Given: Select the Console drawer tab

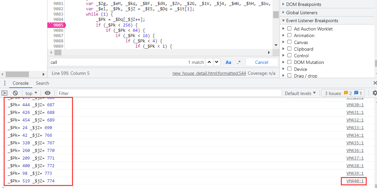Looking at the screenshot, I should tap(21, 83).
